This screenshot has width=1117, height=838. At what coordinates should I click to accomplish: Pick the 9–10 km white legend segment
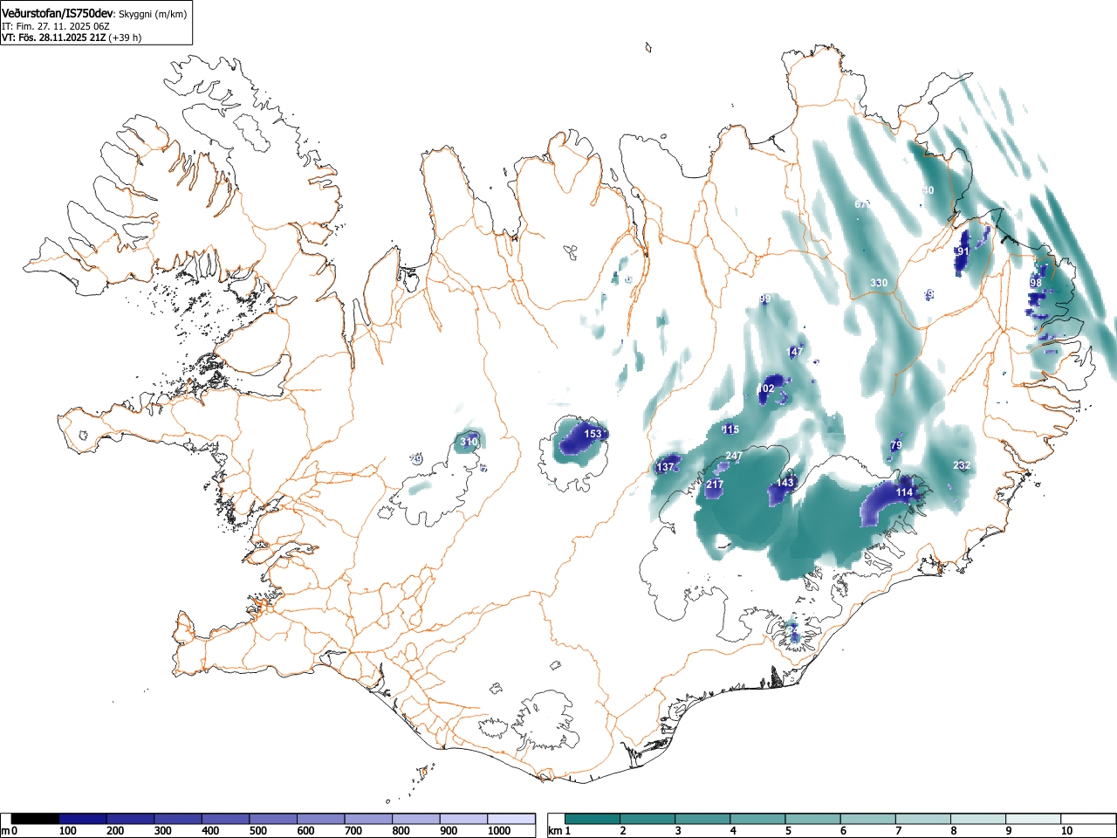[1034, 819]
